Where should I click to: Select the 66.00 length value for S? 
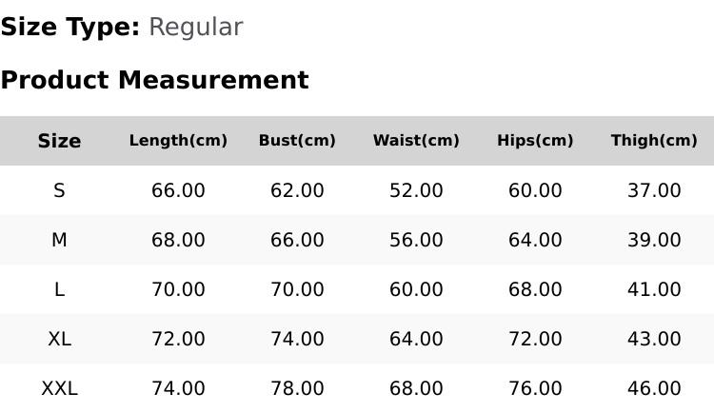coord(178,190)
